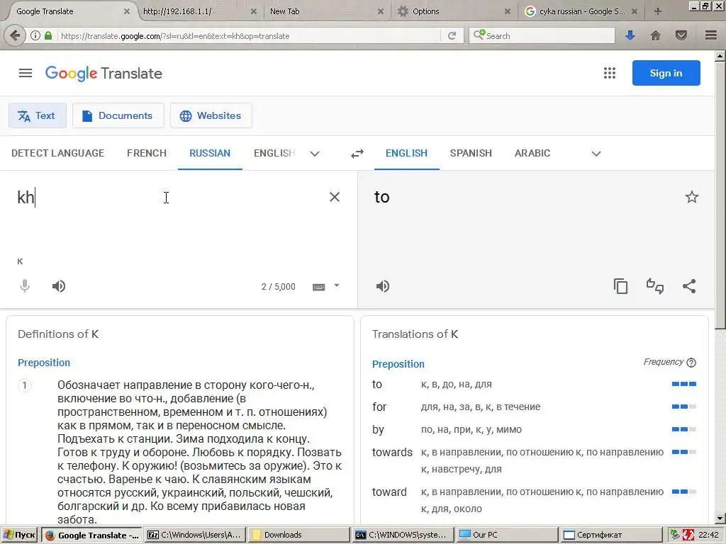The width and height of the screenshot is (726, 544).
Task: Click the 'towards' translation entry
Action: point(392,453)
